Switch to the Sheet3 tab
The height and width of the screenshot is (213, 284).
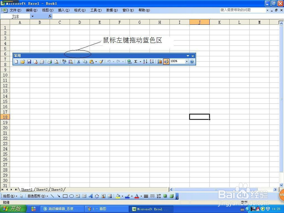pos(57,190)
